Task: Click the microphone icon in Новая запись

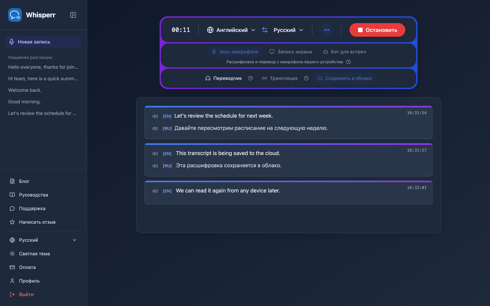Action: tap(12, 42)
